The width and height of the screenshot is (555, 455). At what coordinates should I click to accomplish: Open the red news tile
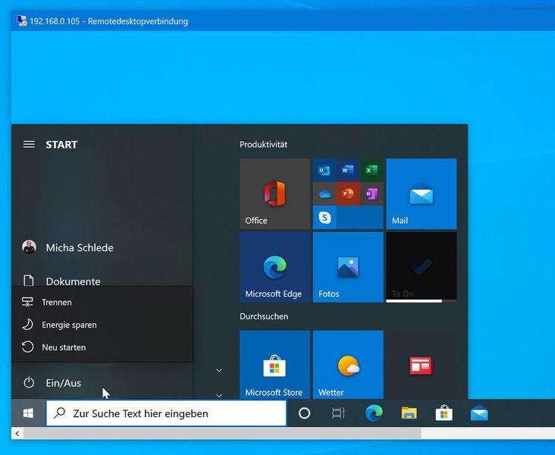coord(422,365)
